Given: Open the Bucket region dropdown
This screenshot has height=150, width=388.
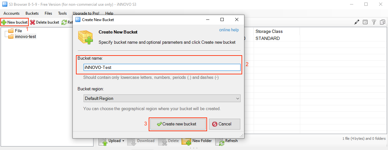Looking at the screenshot, I should [162, 98].
